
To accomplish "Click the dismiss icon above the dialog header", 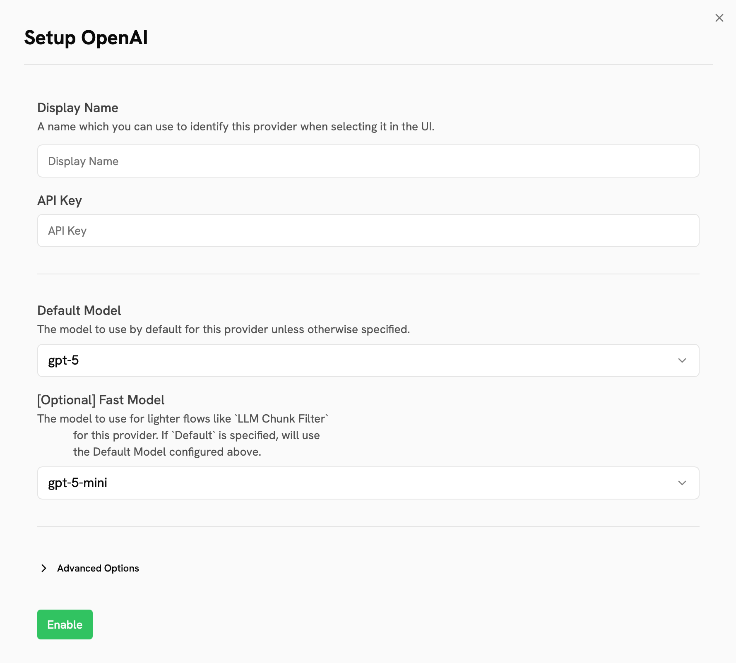I will click(x=719, y=18).
